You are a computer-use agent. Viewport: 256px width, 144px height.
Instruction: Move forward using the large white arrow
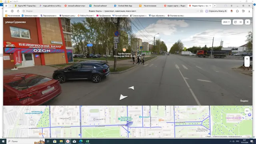pos(123,97)
